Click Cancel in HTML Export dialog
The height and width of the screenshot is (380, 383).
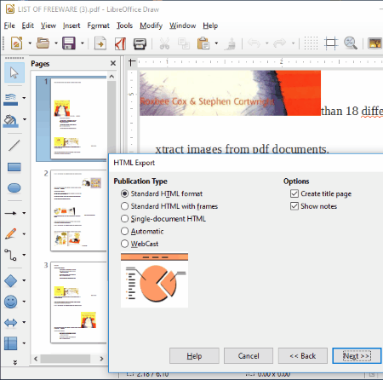249,356
